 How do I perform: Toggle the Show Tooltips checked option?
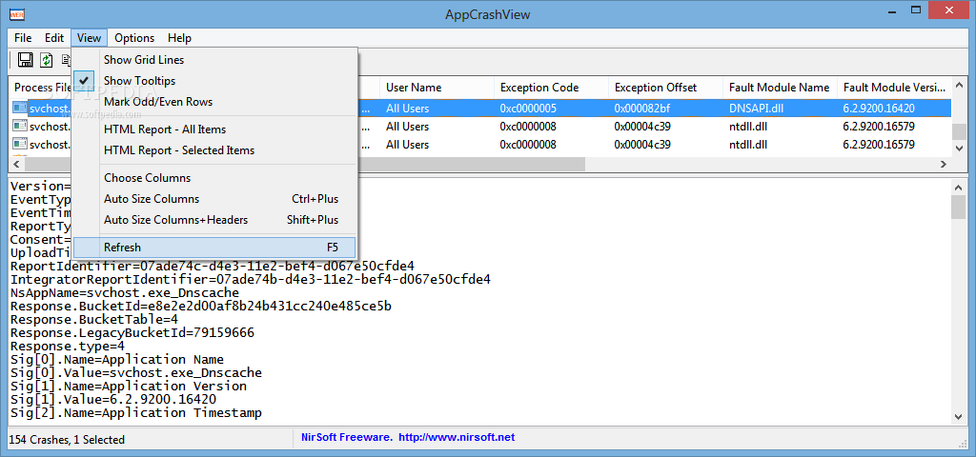pos(214,81)
